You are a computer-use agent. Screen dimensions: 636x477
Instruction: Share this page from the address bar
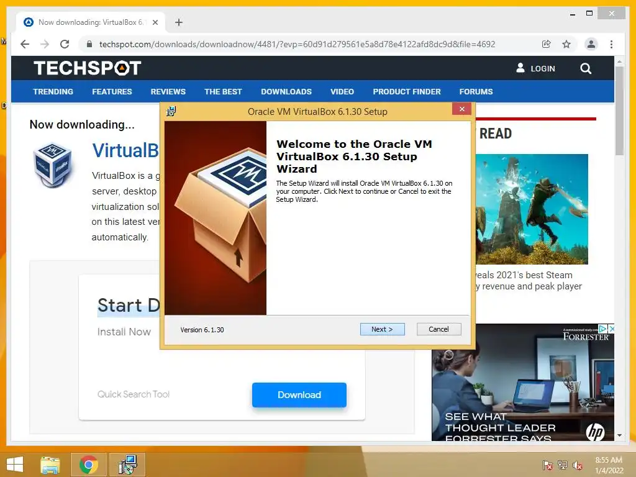[547, 44]
